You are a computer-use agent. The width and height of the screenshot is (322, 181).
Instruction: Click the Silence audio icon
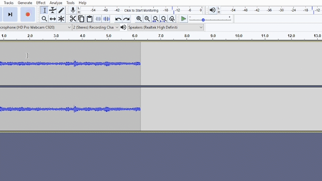coord(106,19)
